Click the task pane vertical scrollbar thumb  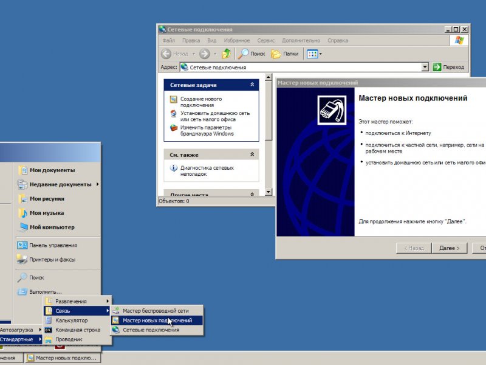269,110
